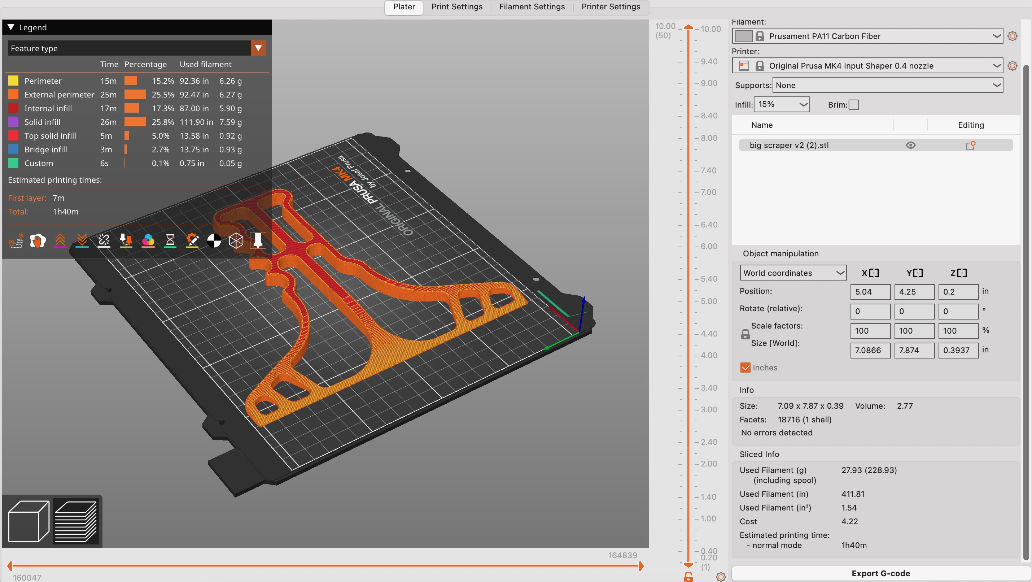Viewport: 1032px width, 582px height.
Task: Open the Supports dropdown
Action: (888, 85)
